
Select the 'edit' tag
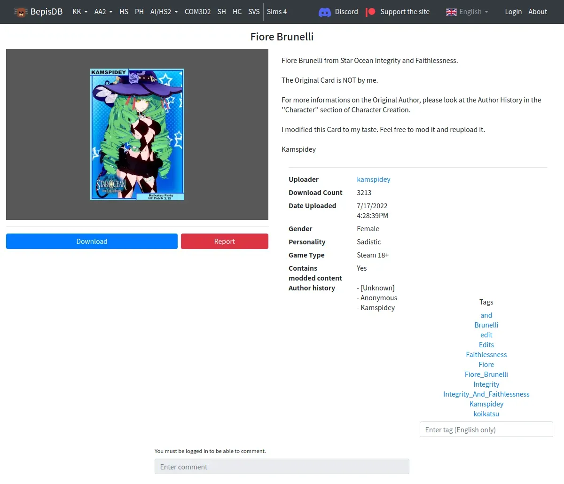(x=486, y=335)
